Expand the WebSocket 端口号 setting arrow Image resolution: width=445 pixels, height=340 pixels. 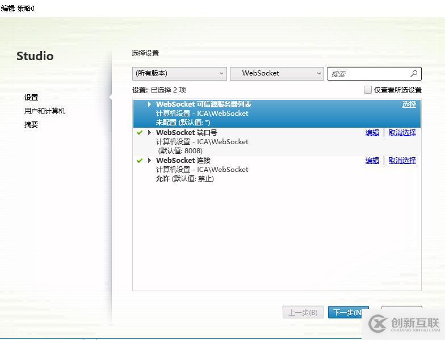(x=150, y=133)
